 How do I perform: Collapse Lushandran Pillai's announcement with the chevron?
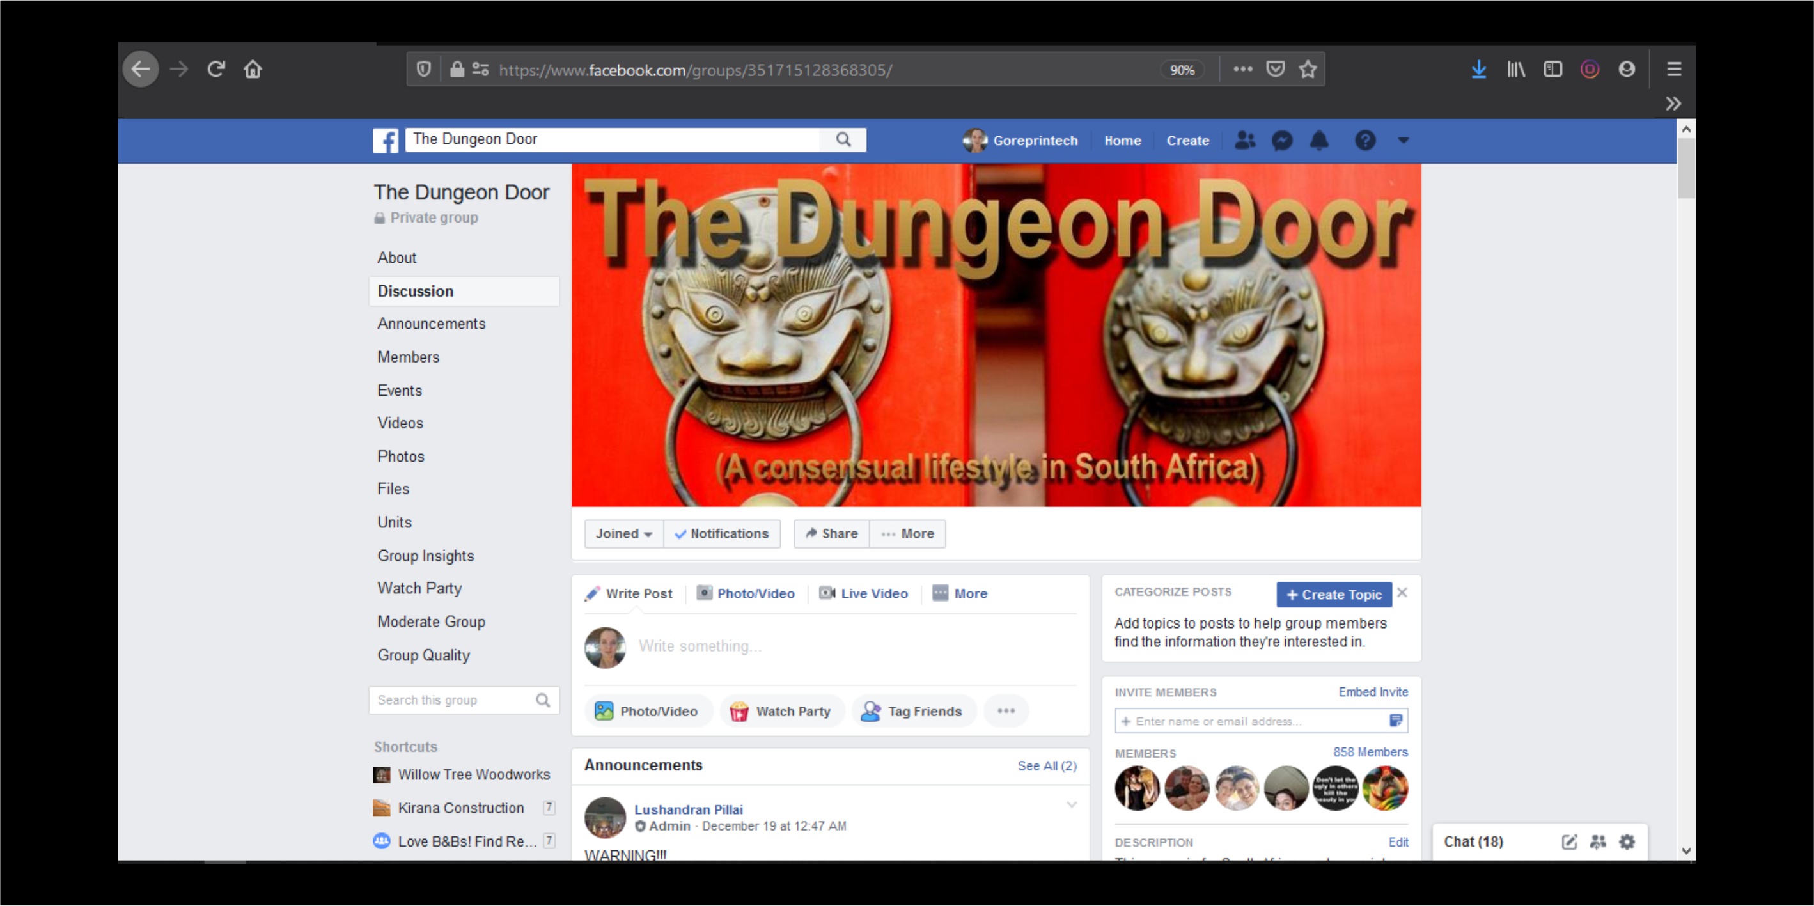coord(1071,804)
